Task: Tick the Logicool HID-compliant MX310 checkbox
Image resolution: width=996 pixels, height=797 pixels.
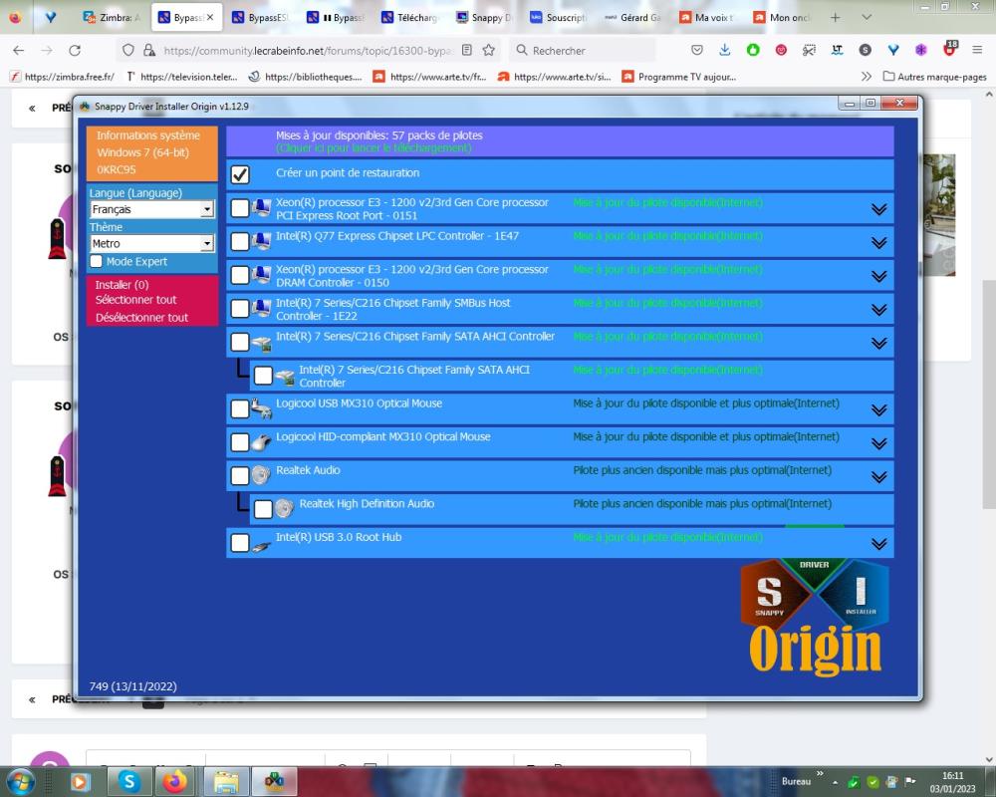Action: click(x=239, y=442)
